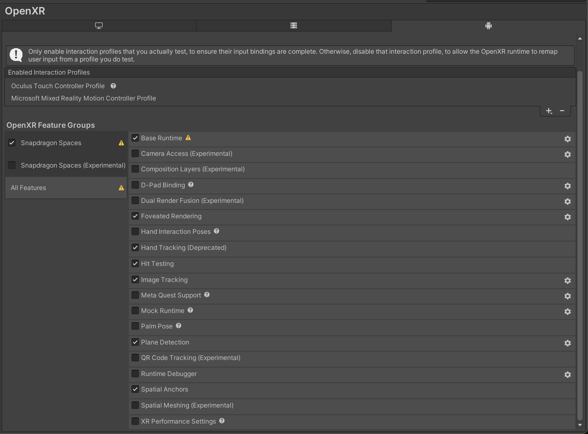Open Base Runtime settings gear

coord(567,139)
